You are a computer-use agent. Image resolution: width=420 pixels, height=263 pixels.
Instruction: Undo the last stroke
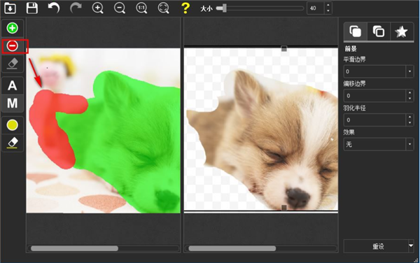[x=54, y=8]
